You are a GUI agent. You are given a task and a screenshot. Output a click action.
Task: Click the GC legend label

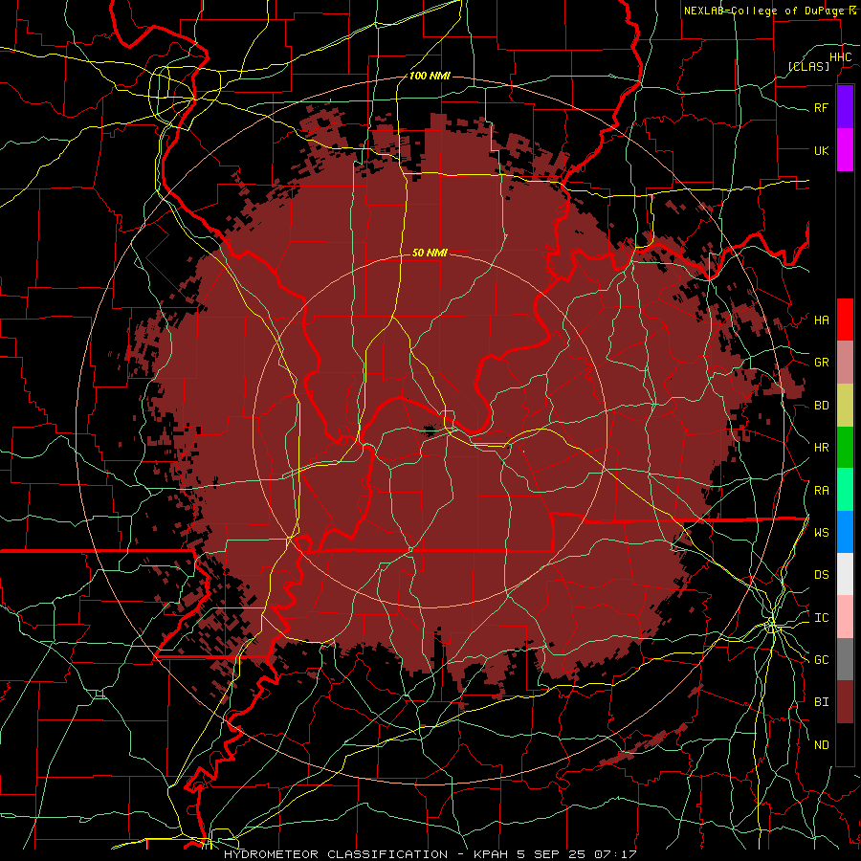(x=821, y=660)
